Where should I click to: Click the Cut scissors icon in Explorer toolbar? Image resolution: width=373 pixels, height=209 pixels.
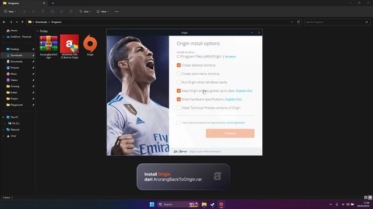(24, 12)
